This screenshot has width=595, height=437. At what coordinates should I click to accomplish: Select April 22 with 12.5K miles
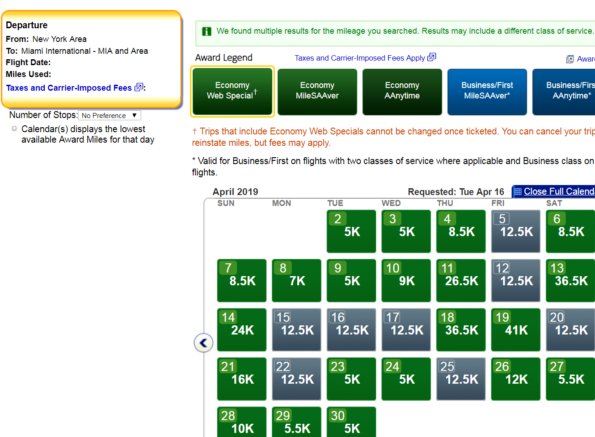pyautogui.click(x=297, y=379)
